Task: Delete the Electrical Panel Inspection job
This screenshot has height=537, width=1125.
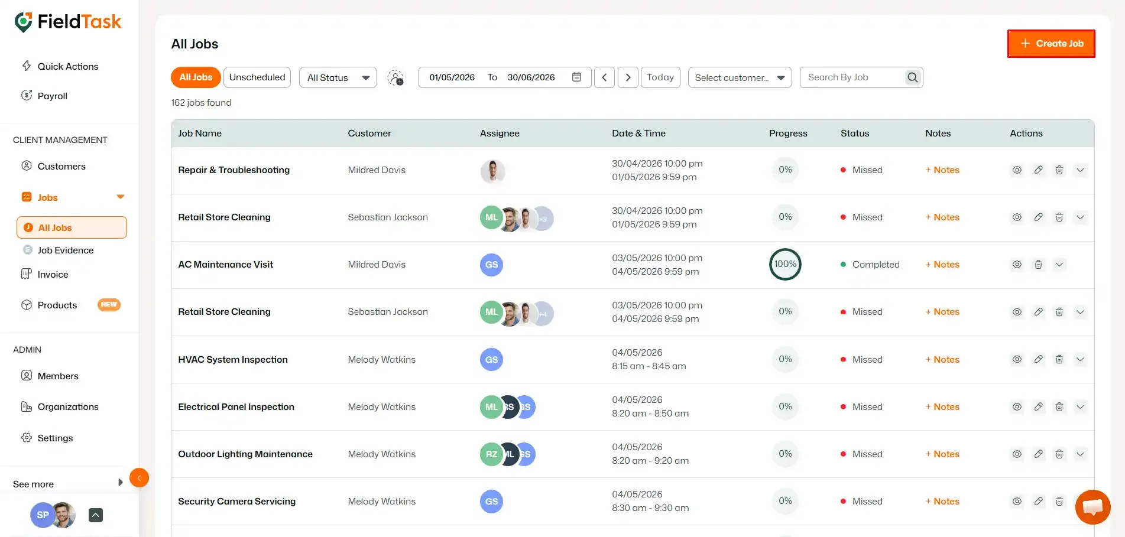Action: pos(1059,407)
